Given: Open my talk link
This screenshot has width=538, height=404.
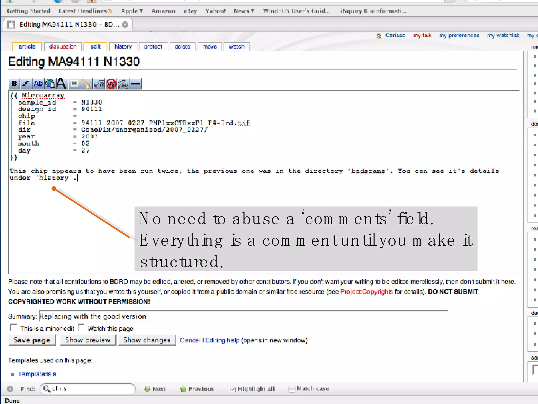Looking at the screenshot, I should 422,35.
